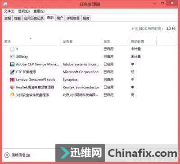This screenshot has height=164, width=180.
Task: Click the 上次 BIOS 所用时间 label
Action: [147, 28]
